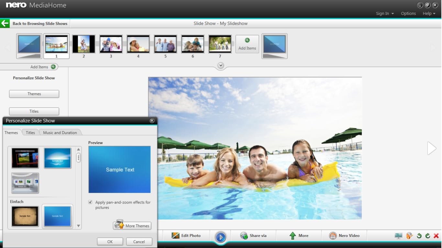This screenshot has height=248, width=442.
Task: Open the Help dropdown menu
Action: pyautogui.click(x=429, y=14)
